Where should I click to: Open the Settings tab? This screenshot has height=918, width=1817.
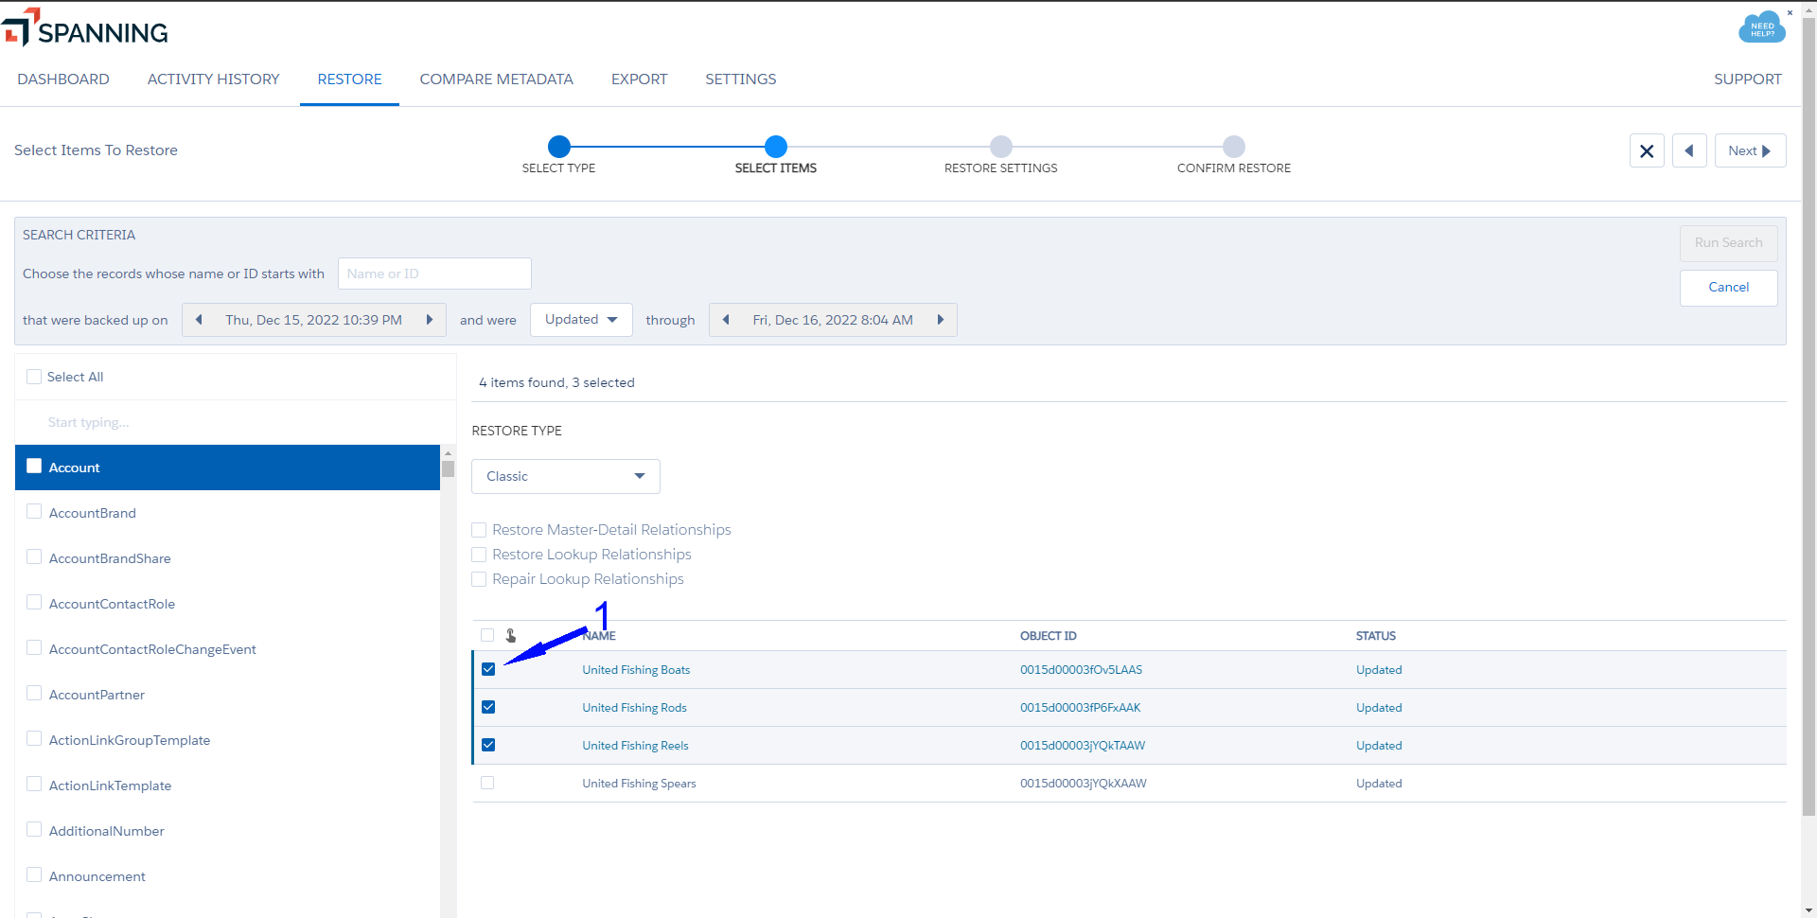point(741,79)
